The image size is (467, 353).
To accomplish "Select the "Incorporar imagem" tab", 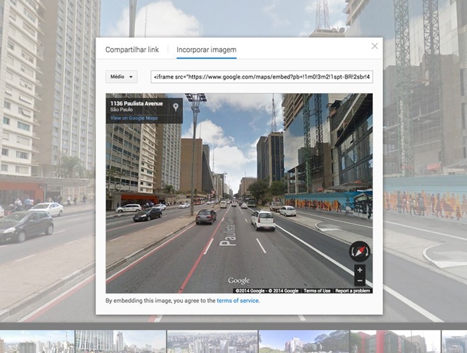I will click(x=206, y=49).
